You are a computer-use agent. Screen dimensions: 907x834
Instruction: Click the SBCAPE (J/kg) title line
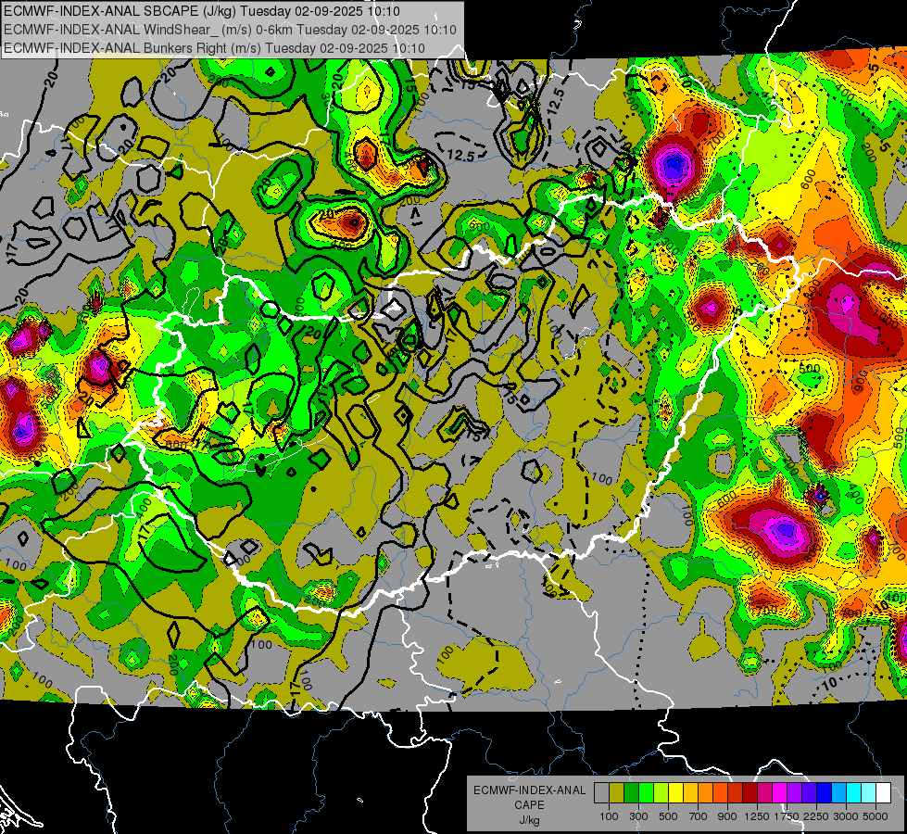[201, 11]
